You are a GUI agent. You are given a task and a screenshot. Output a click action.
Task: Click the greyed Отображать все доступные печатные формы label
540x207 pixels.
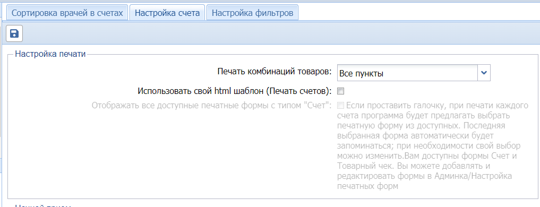coord(212,105)
